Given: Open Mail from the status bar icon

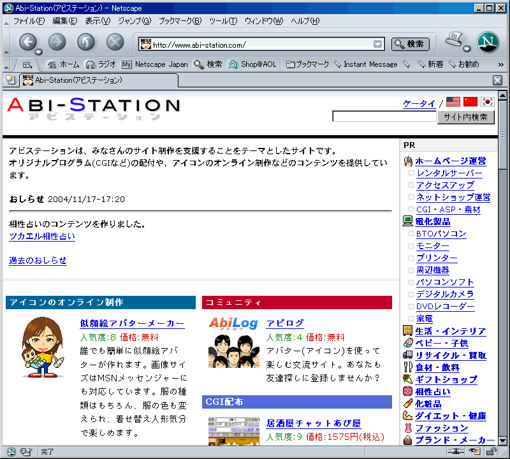Looking at the screenshot, I should tap(25, 452).
